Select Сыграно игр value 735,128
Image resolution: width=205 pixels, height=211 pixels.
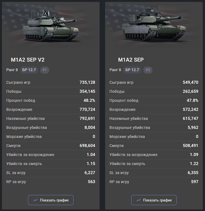[x=87, y=82]
